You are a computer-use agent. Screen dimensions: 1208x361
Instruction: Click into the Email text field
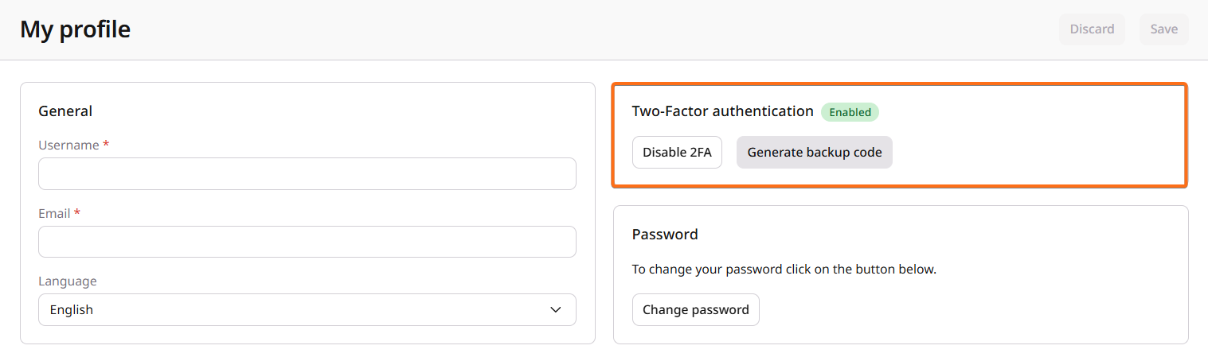coord(307,242)
